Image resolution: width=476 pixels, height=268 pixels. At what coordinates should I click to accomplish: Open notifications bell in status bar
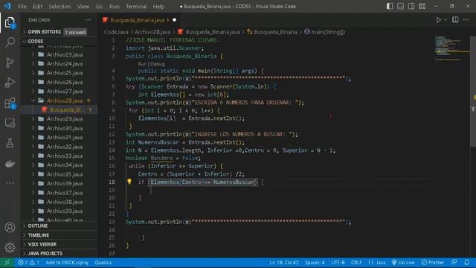(466, 262)
